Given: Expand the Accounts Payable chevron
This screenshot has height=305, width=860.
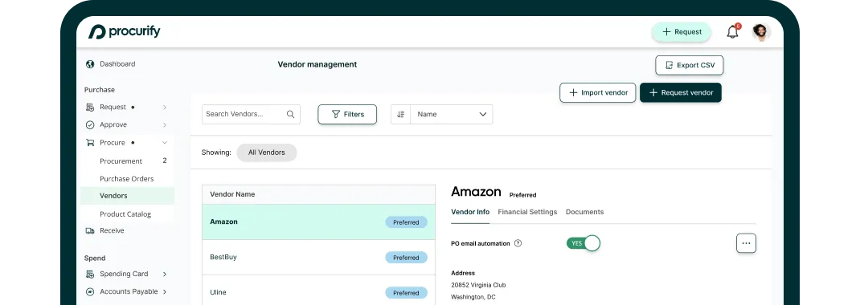Looking at the screenshot, I should tap(165, 292).
